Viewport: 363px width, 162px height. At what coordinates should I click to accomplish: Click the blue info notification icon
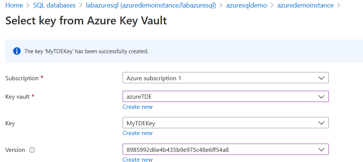(x=16, y=51)
